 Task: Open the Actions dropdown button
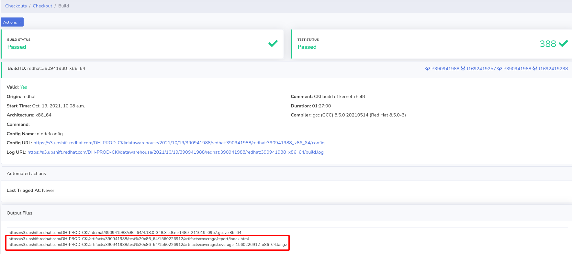click(x=12, y=22)
